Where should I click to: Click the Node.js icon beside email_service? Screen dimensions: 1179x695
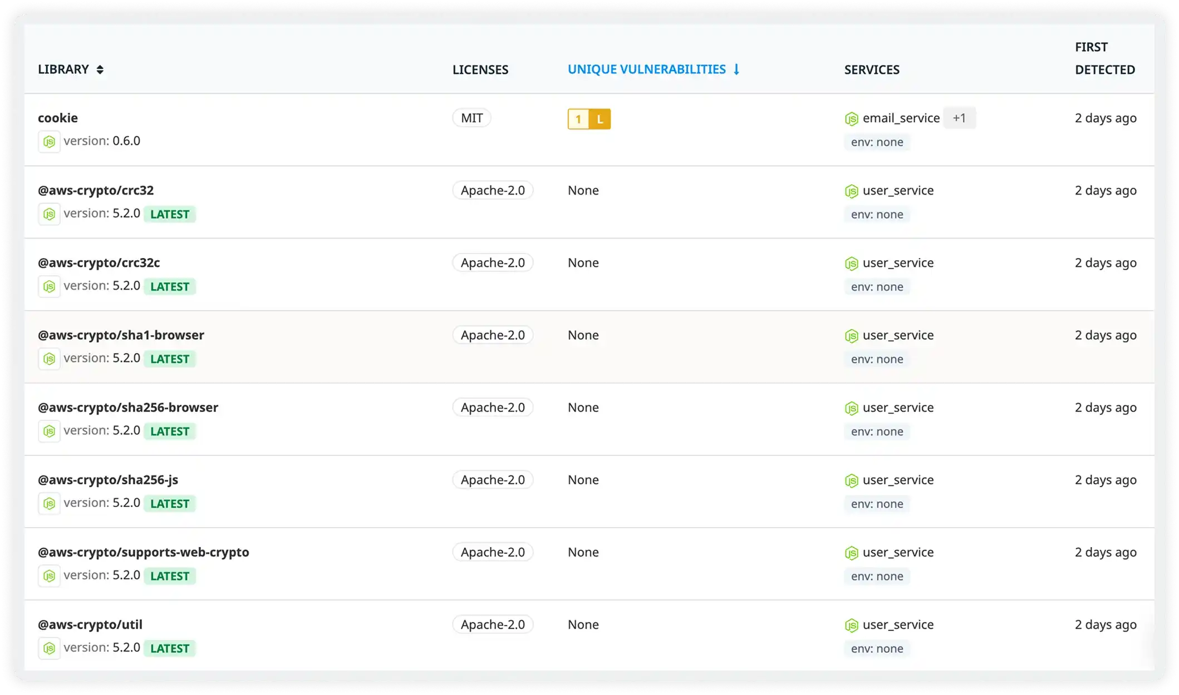tap(852, 118)
